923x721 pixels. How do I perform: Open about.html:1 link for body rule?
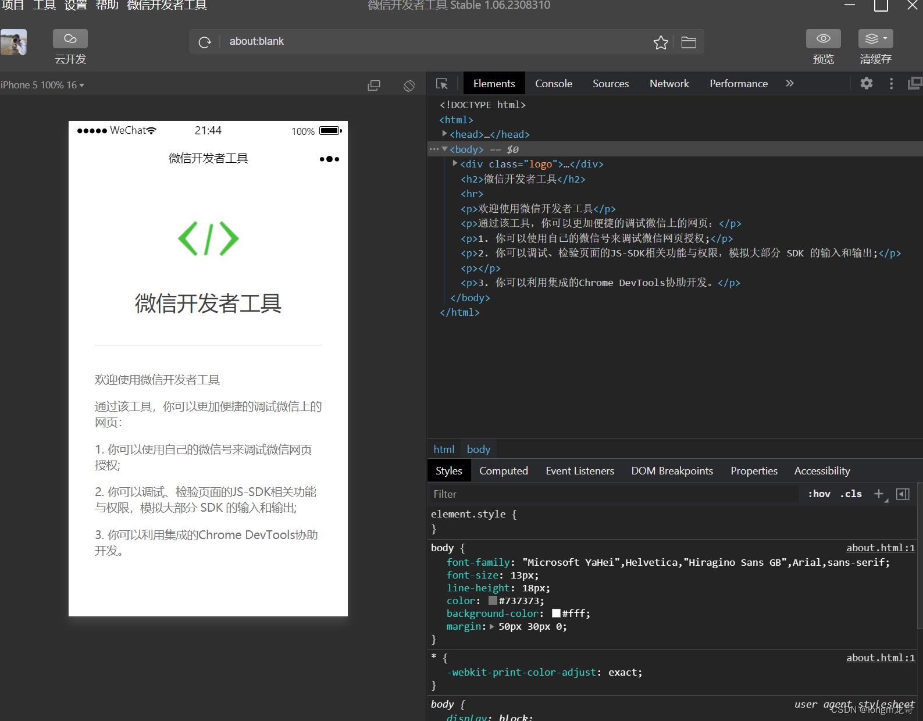coord(880,548)
